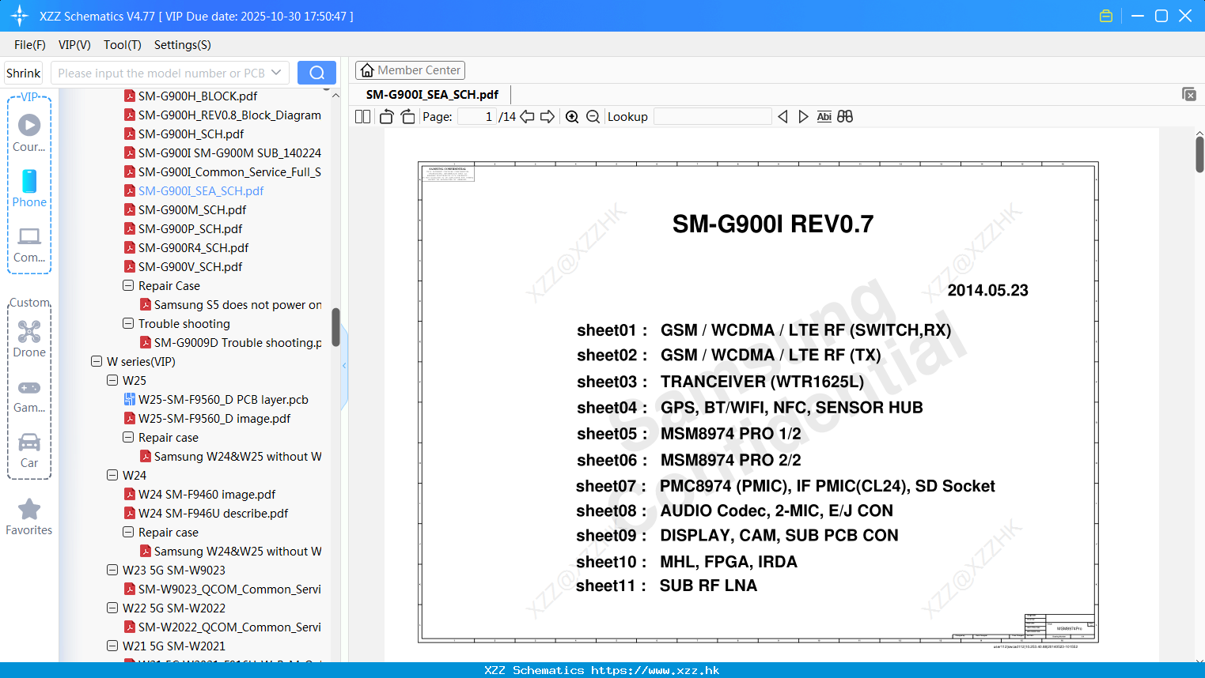Open SM-G900V_SCH.pdf
The image size is (1205, 678).
(x=191, y=267)
